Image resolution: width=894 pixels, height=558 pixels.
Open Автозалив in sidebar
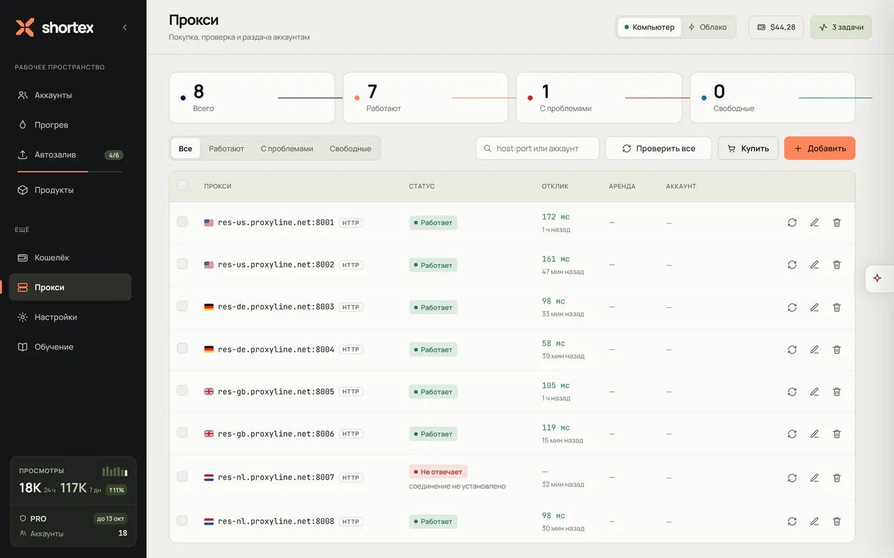[70, 155]
